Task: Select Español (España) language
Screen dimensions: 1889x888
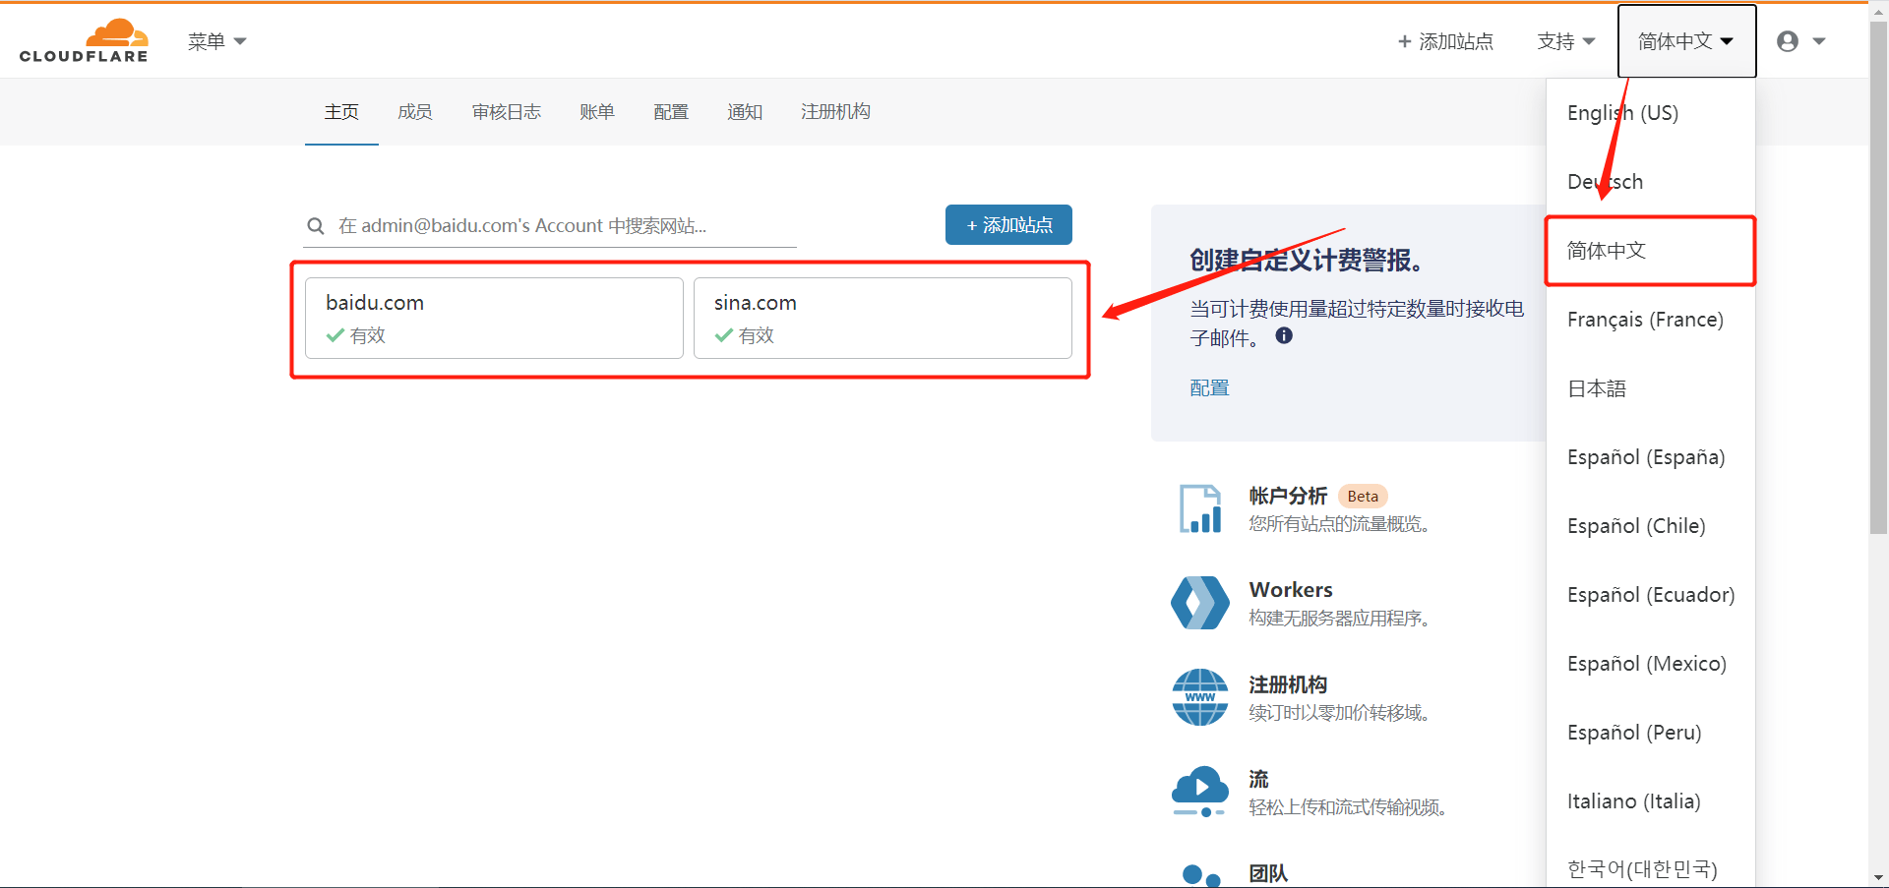Action: coord(1651,457)
